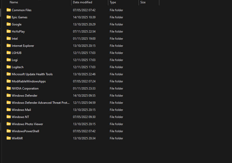Click the Google folder icon
The image size is (232, 163).
(9, 24)
